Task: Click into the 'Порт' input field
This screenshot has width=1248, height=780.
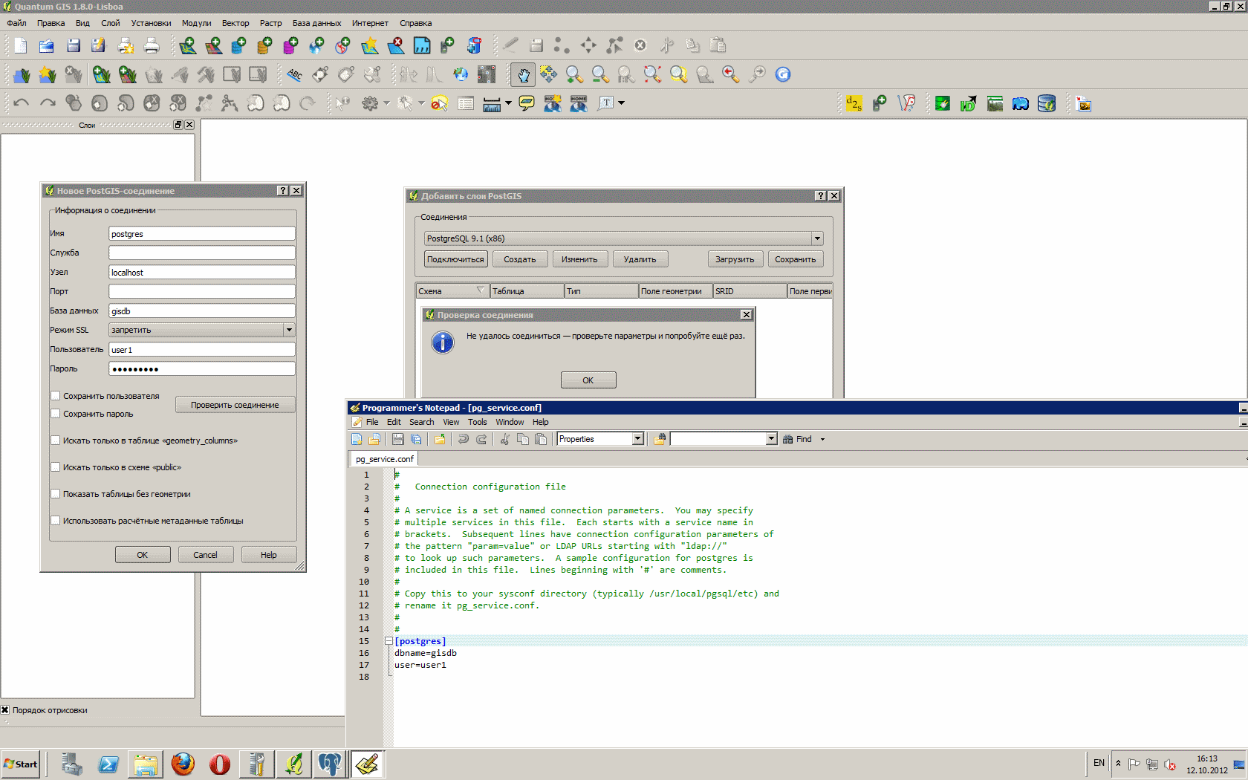Action: pyautogui.click(x=201, y=291)
